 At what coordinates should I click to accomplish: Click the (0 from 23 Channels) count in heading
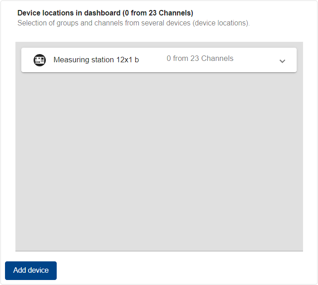click(158, 13)
